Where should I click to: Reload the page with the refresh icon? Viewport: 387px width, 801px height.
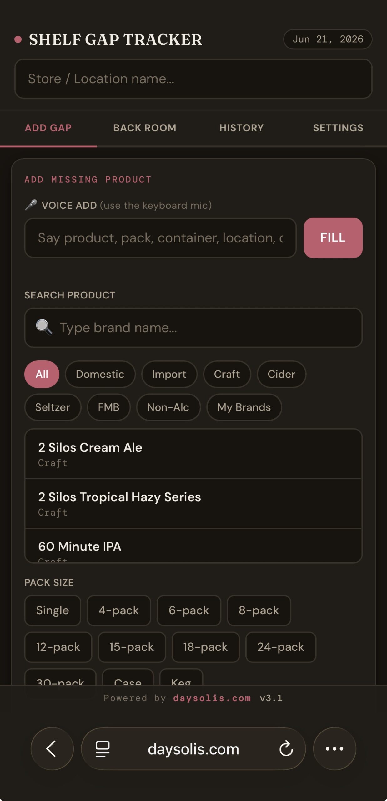pos(286,748)
